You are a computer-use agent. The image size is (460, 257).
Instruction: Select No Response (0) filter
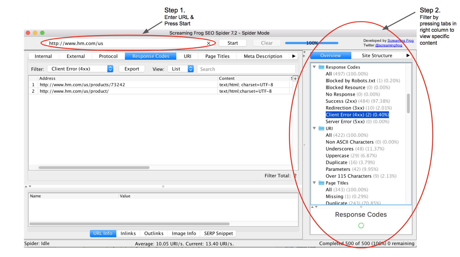tap(353, 94)
